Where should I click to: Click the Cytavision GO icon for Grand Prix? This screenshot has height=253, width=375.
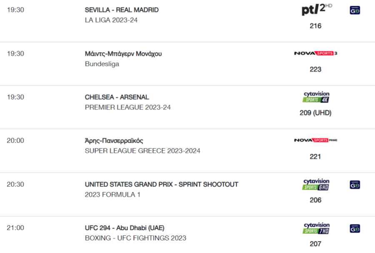point(355,185)
